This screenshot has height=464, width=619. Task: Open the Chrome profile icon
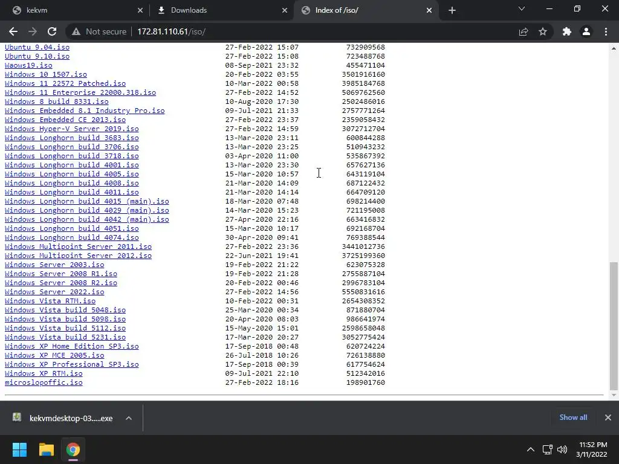(x=586, y=31)
